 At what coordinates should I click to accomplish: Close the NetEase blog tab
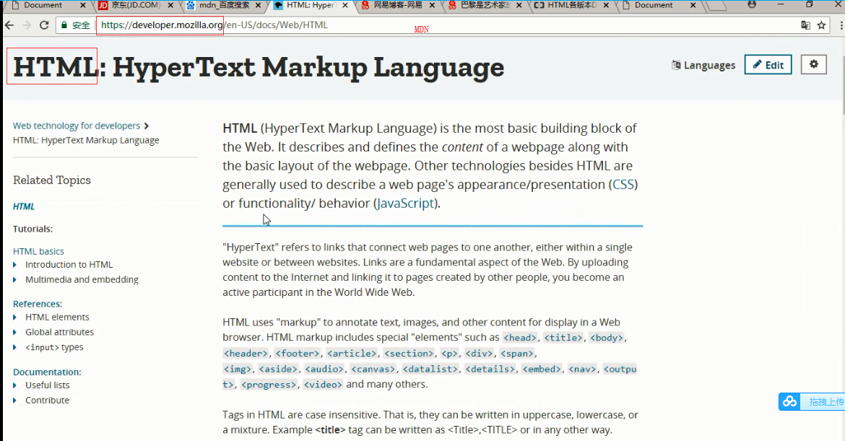[x=432, y=5]
